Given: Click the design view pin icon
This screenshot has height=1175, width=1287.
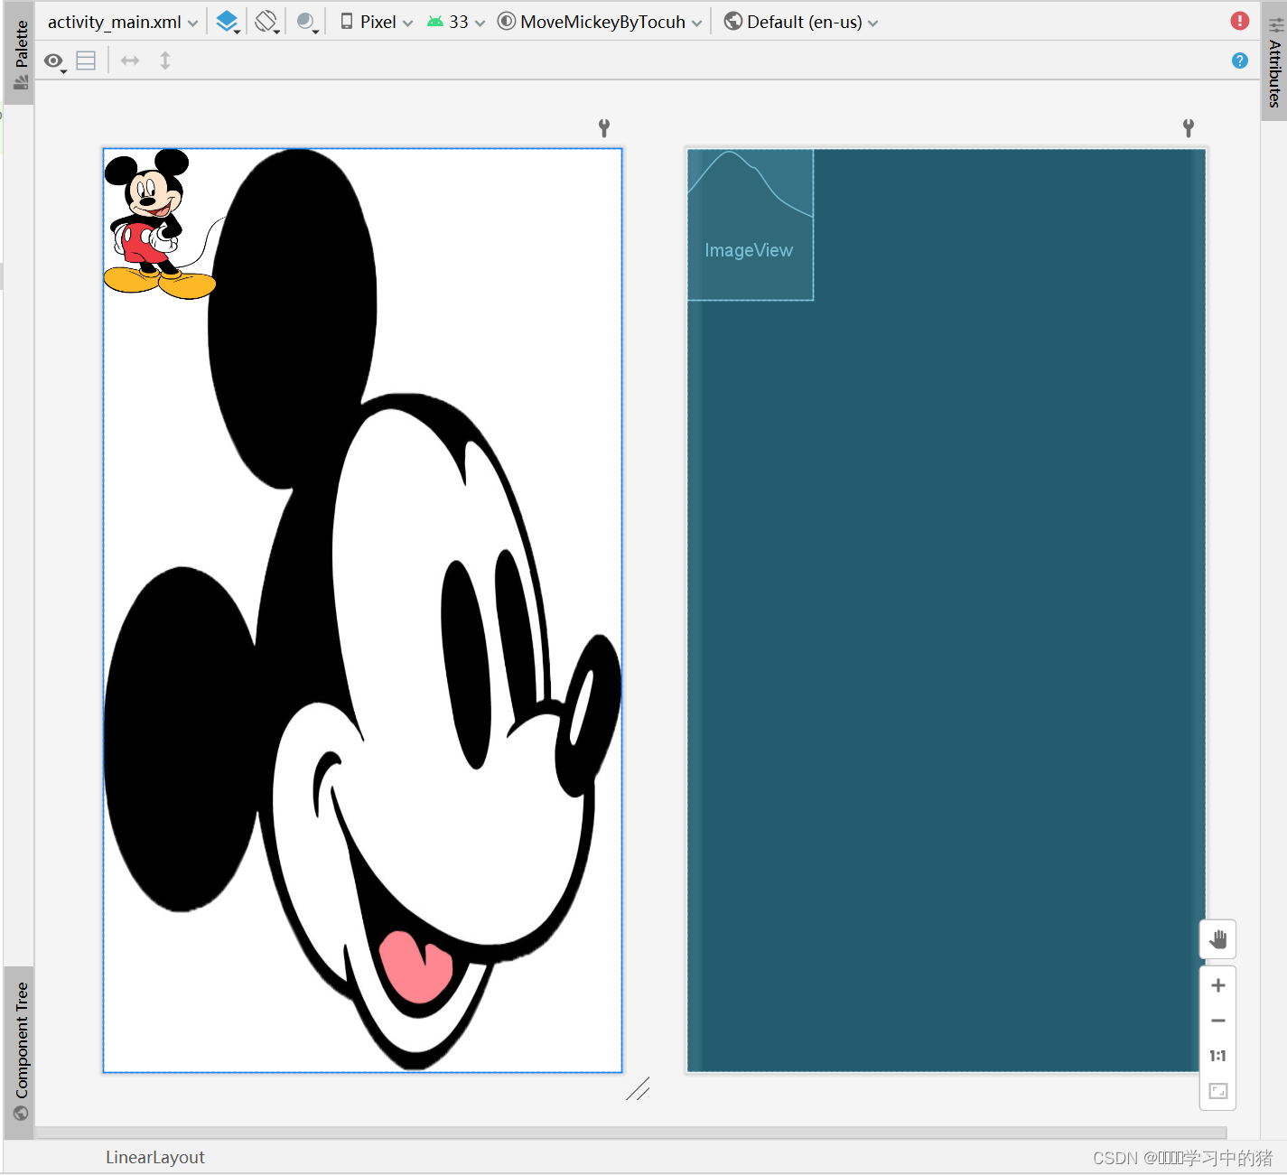Looking at the screenshot, I should coord(604,128).
